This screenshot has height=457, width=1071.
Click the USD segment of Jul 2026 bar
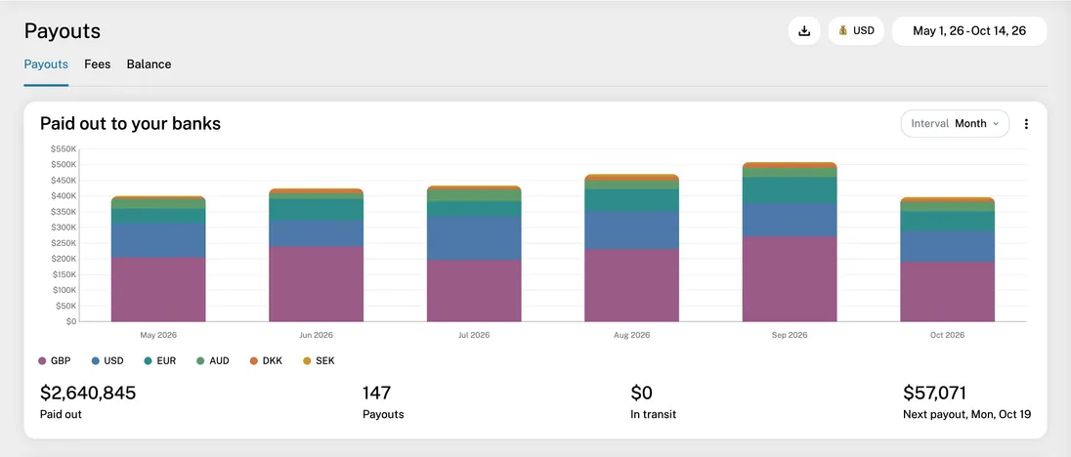click(474, 238)
